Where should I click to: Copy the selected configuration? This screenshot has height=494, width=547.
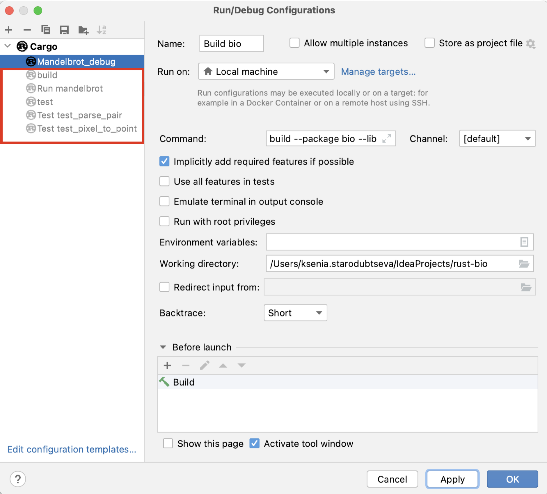click(46, 29)
